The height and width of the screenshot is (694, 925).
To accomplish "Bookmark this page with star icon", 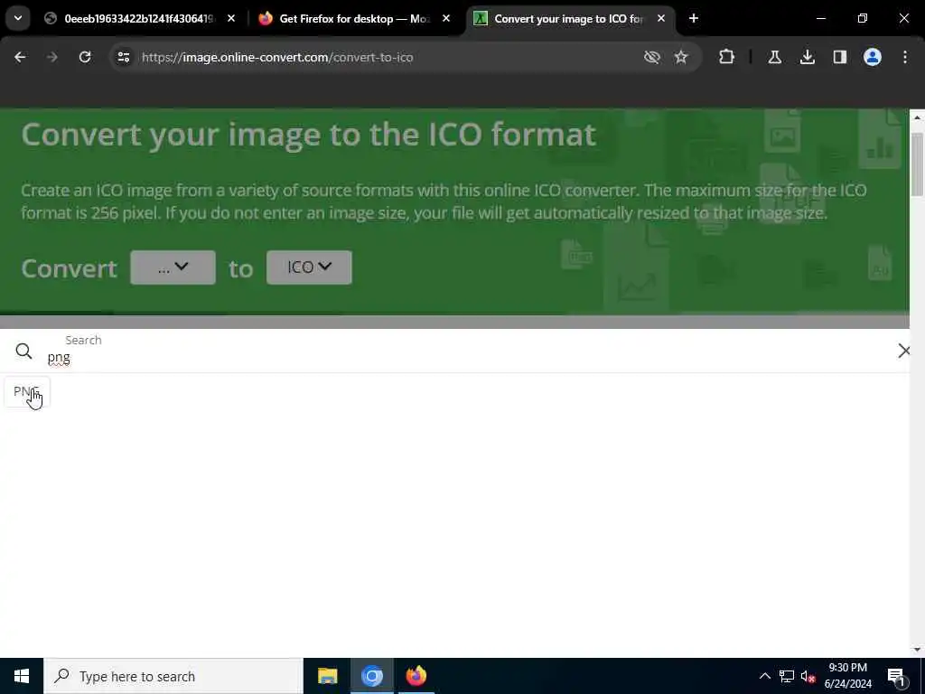I will 681,57.
